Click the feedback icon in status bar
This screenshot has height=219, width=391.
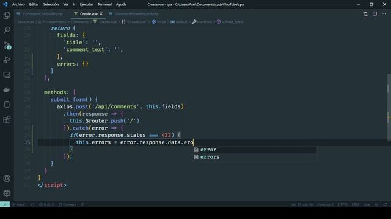pos(376,204)
